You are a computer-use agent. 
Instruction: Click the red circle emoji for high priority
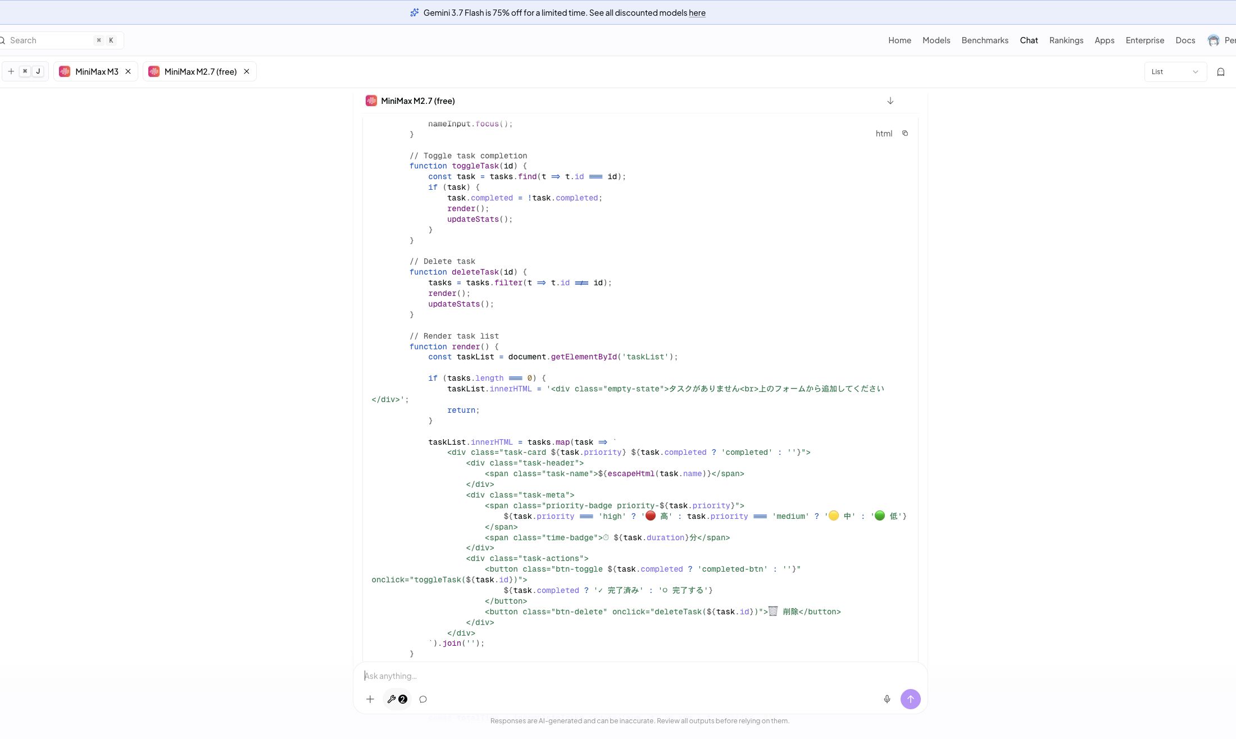pyautogui.click(x=651, y=516)
